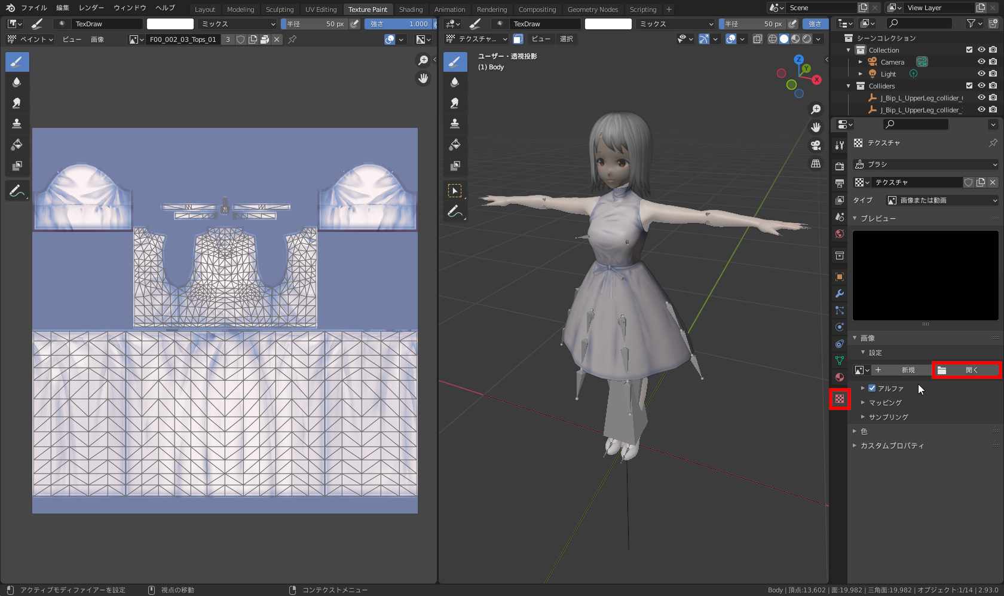Select the Draw brush in the image editor toolbar
Image resolution: width=1004 pixels, height=596 pixels.
(17, 62)
